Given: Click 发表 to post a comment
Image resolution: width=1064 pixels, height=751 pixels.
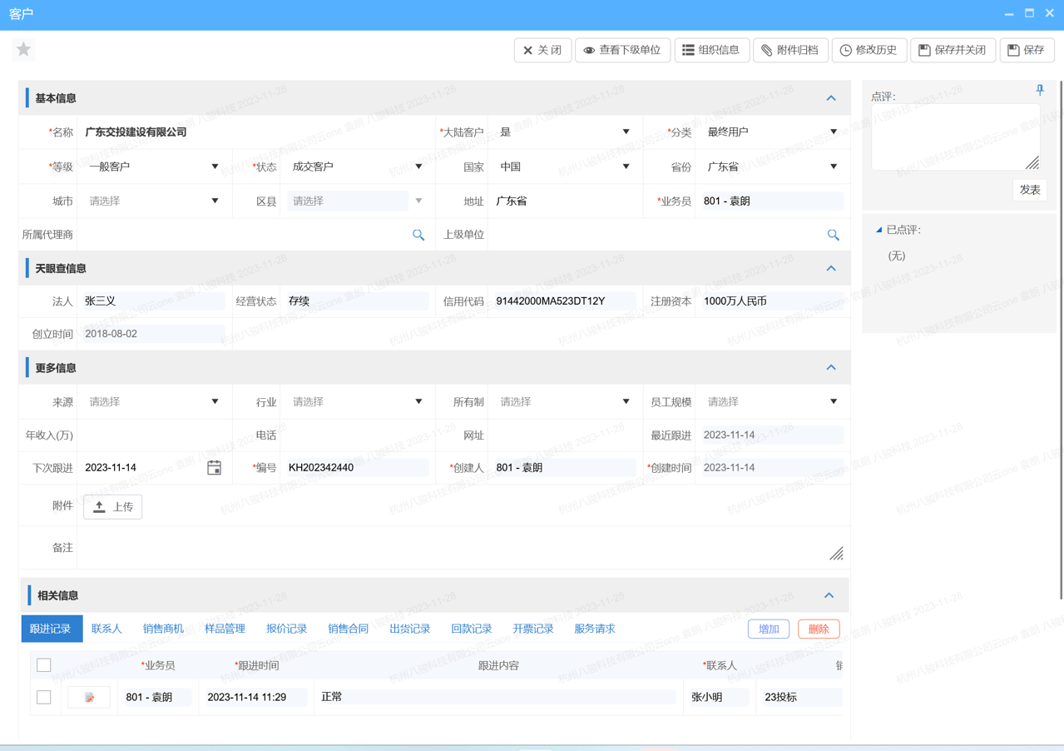Looking at the screenshot, I should pos(1029,189).
